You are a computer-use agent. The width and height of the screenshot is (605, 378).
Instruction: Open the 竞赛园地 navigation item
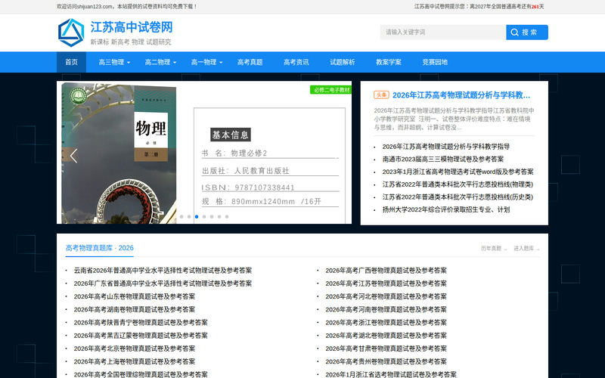pyautogui.click(x=435, y=62)
